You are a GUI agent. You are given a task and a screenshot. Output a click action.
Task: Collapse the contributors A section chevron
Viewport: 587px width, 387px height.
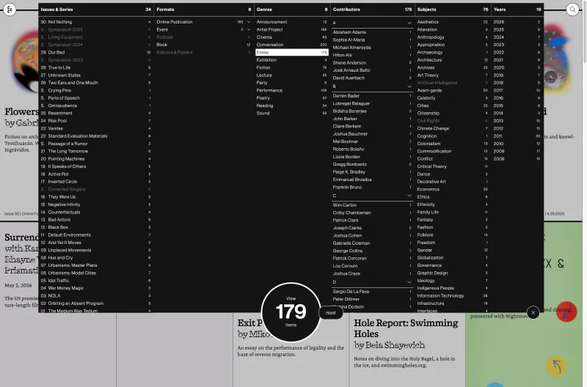(409, 23)
